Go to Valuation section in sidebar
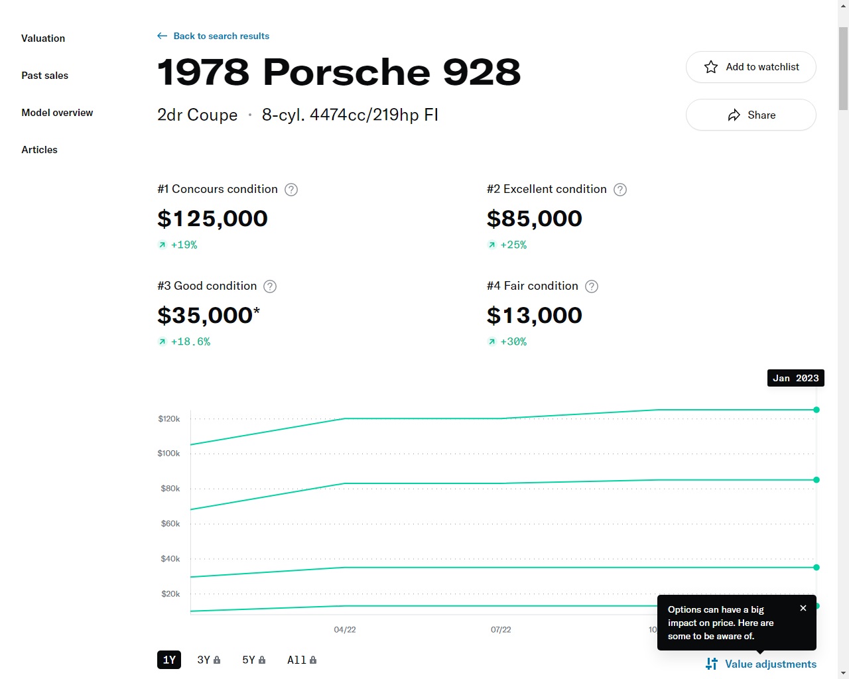This screenshot has width=849, height=679. 43,38
